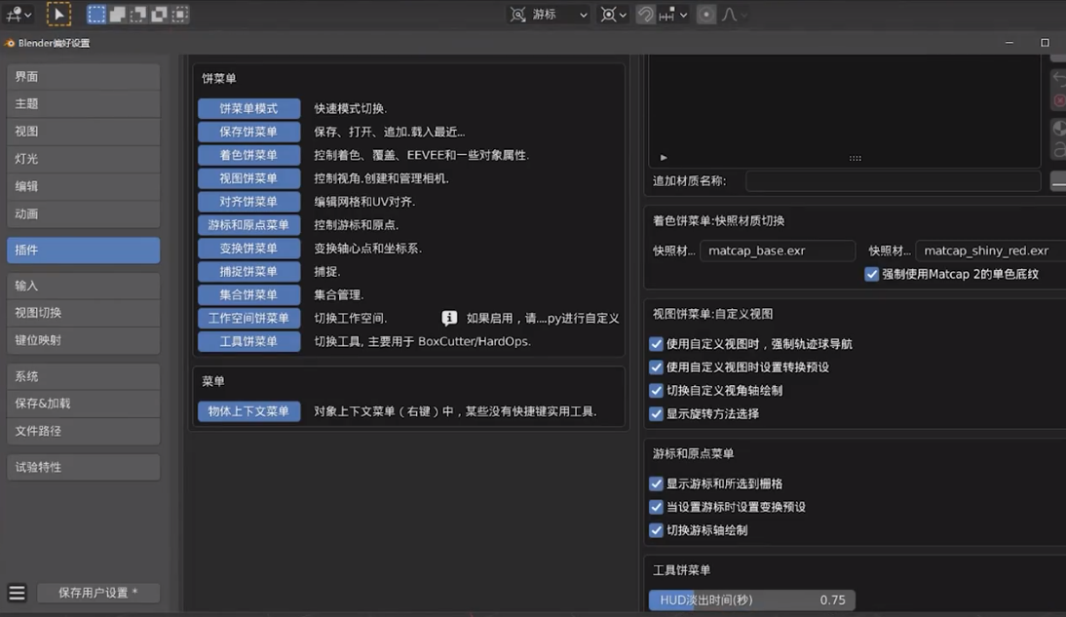Screen dimensions: 1066x617
Task: Toggle the 物体上下文菜单 button
Action: point(248,411)
